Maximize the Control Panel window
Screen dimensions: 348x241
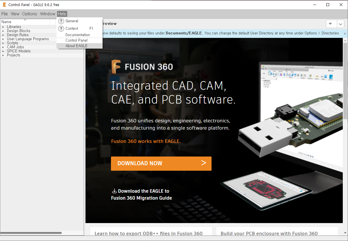point(328,5)
